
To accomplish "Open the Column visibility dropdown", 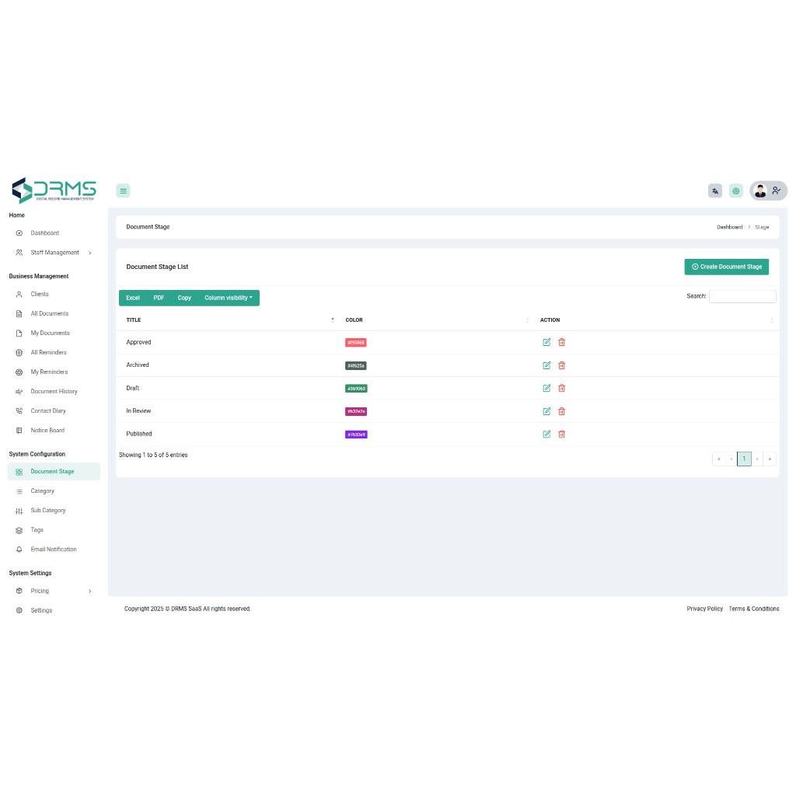I will pyautogui.click(x=229, y=298).
